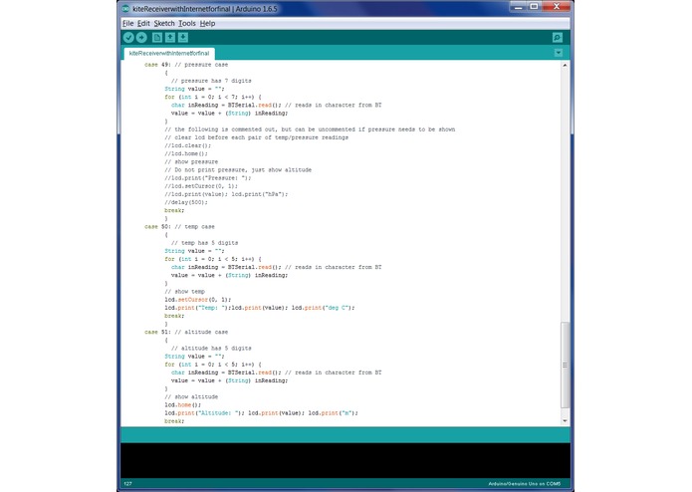Click the '//lcd.clear();' line
692x492 pixels.
click(x=188, y=145)
